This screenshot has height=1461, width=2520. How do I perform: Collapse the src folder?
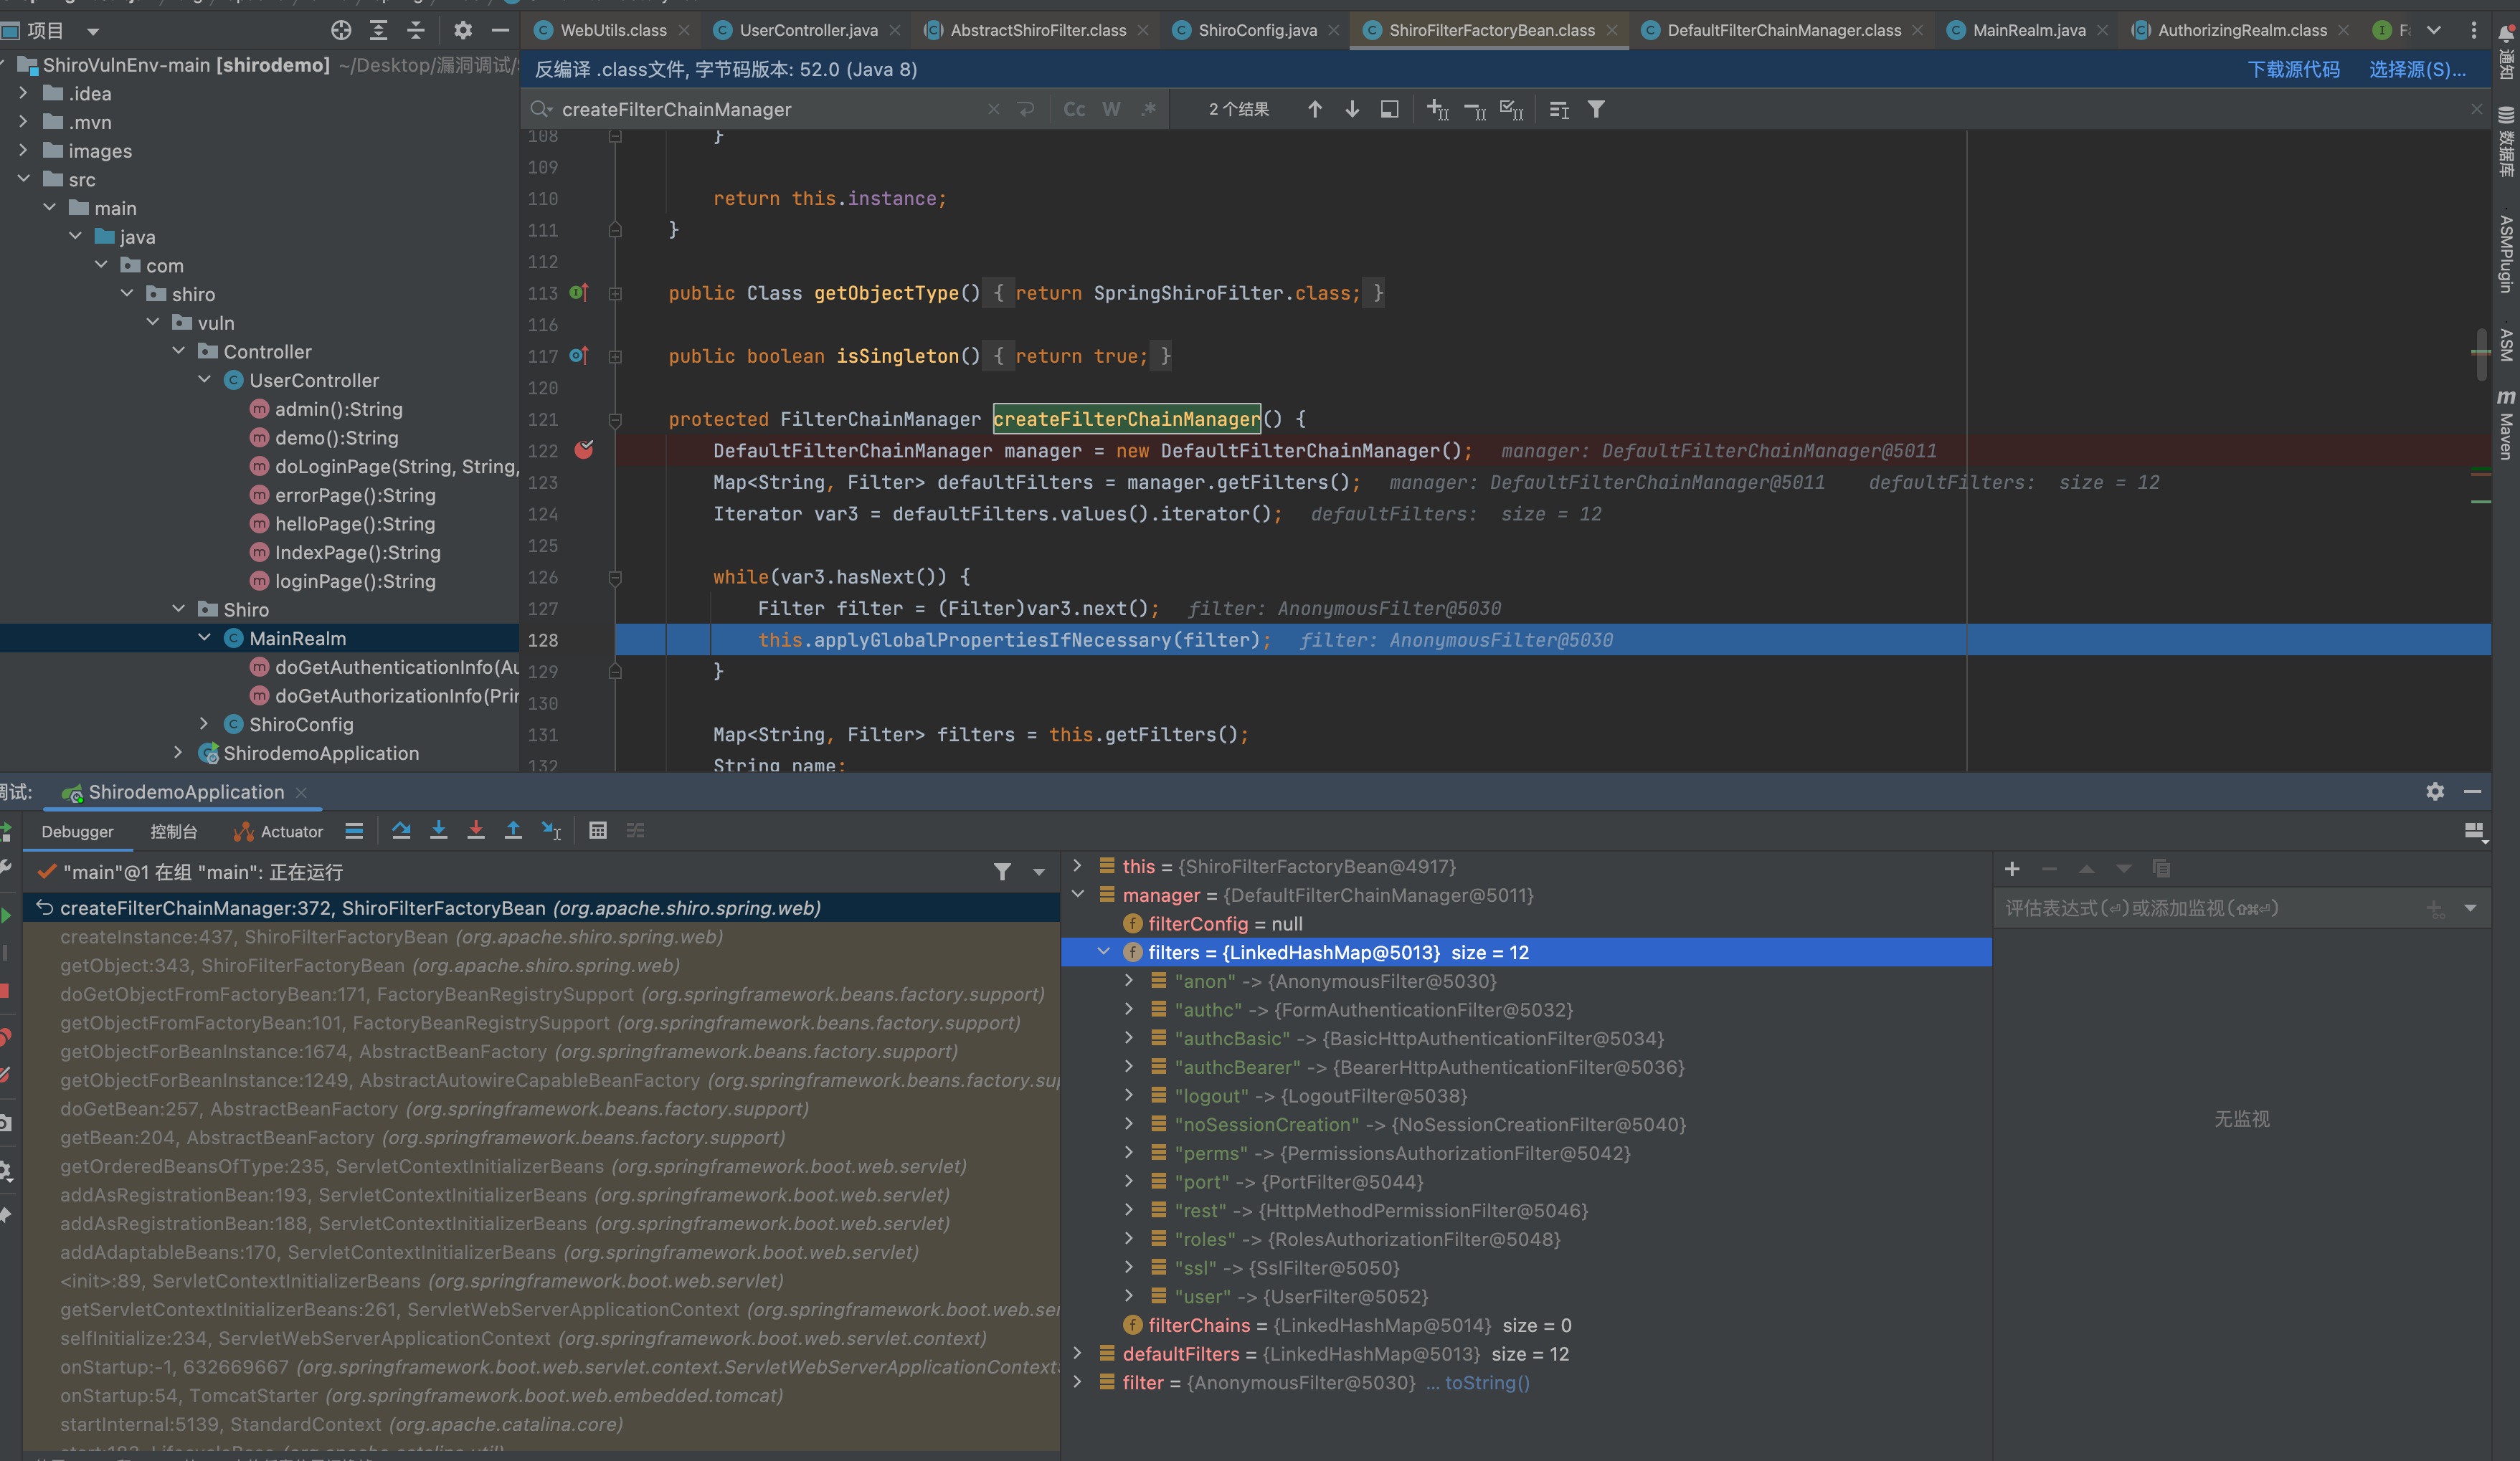23,179
